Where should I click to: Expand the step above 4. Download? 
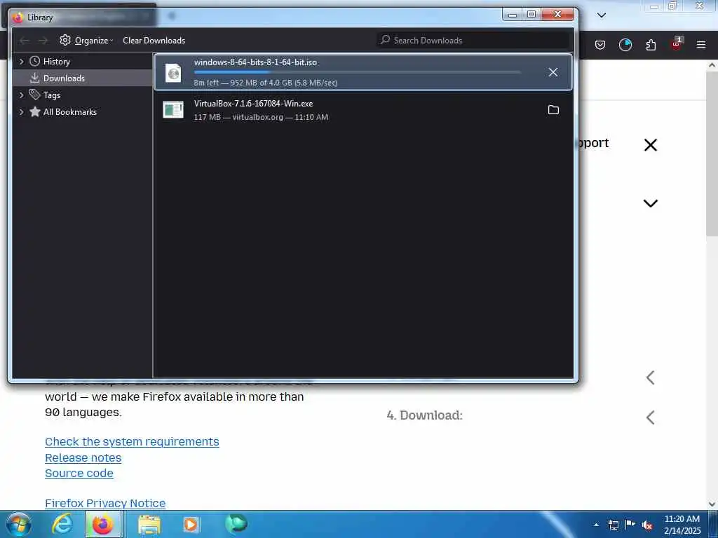tap(650, 378)
